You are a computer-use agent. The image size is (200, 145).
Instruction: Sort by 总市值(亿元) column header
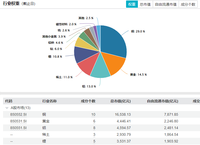[x=120, y=101]
